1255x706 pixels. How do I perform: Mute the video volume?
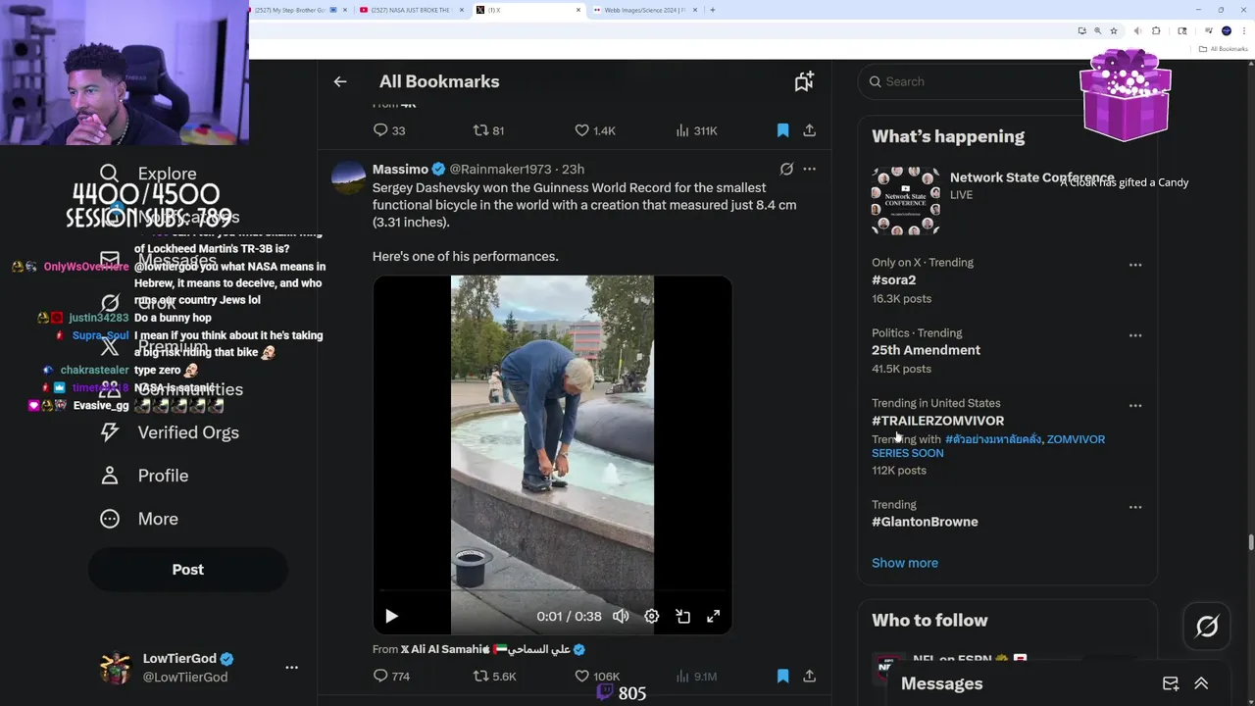pyautogui.click(x=621, y=616)
